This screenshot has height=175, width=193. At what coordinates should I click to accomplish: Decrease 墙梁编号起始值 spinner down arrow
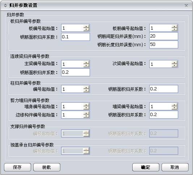[x=175, y=108]
